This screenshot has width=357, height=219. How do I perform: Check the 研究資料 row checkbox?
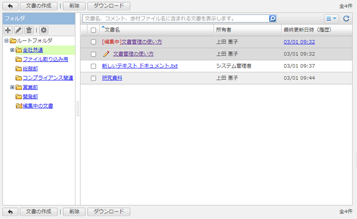(93, 78)
